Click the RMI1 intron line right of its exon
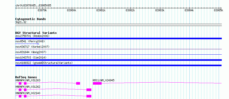 (162, 83)
